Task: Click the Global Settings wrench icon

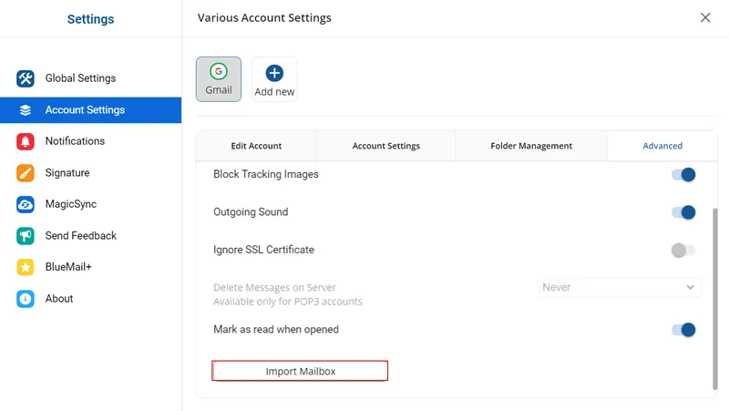Action: point(26,78)
